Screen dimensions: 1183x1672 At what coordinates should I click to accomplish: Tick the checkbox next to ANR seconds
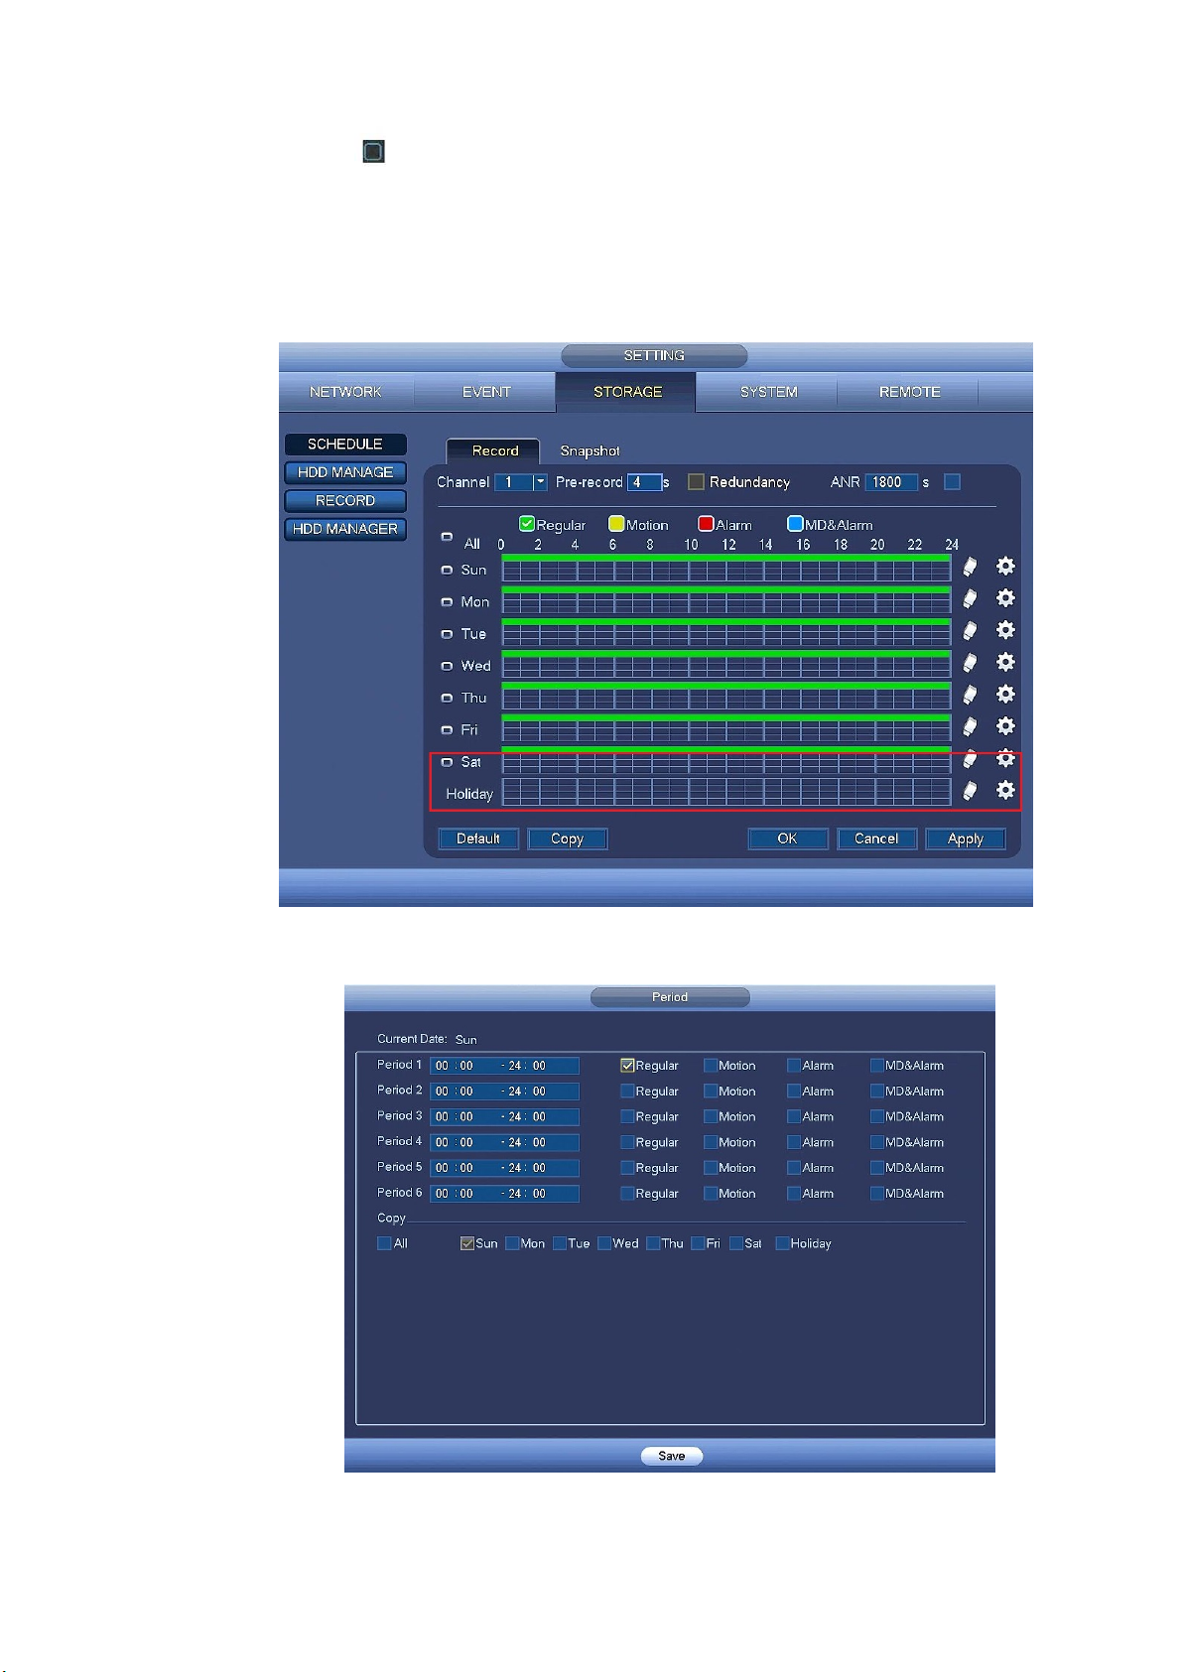click(952, 482)
